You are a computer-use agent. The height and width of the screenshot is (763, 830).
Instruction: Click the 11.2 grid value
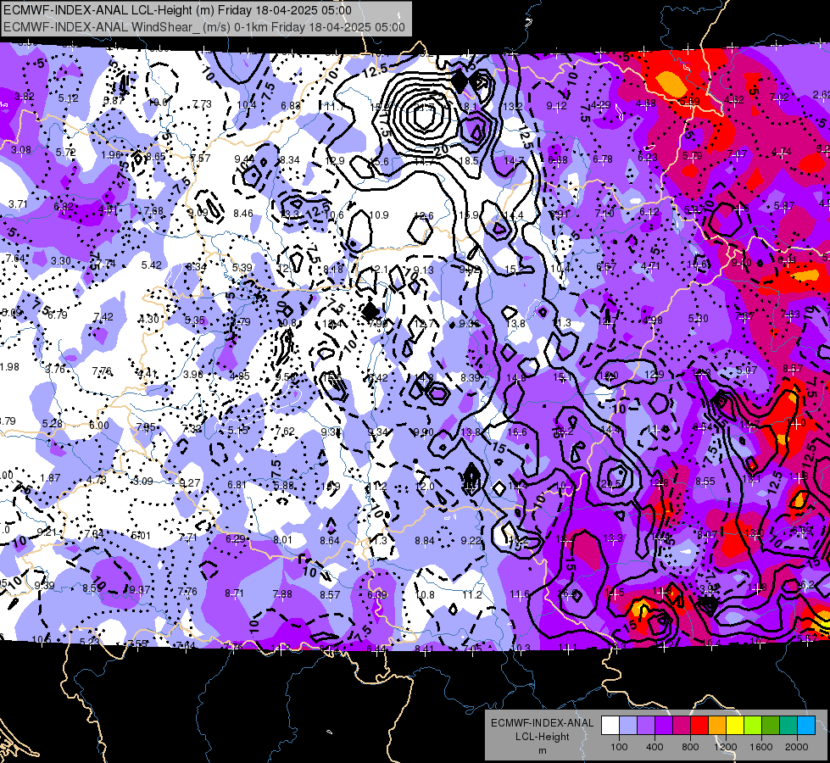point(471,594)
